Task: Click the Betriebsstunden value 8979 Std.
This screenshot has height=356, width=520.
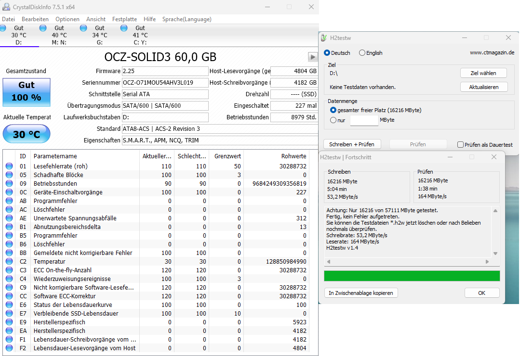Action: [294, 117]
